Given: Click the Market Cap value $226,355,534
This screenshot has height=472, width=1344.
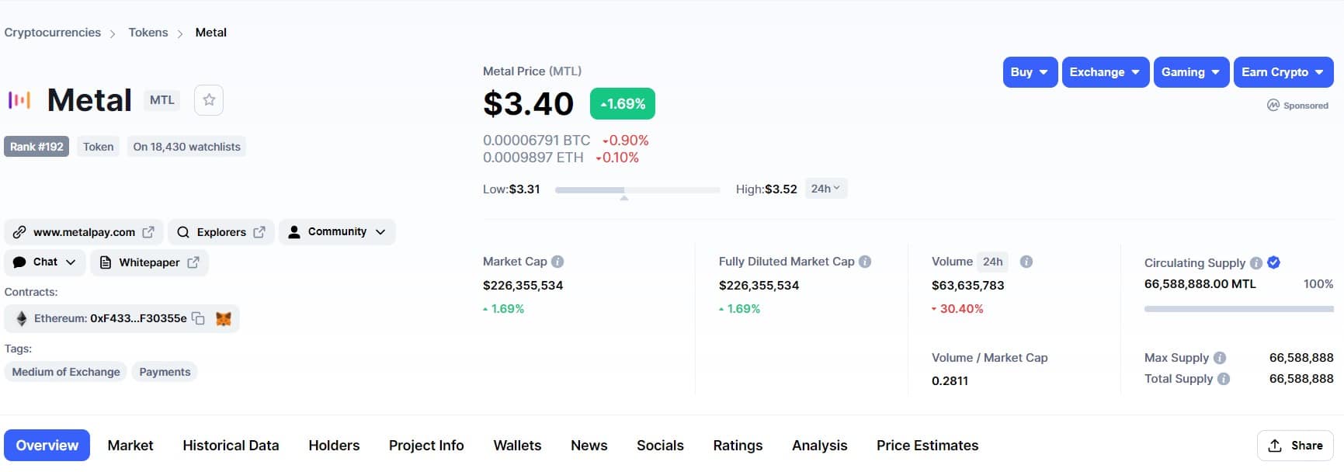Looking at the screenshot, I should 523,286.
